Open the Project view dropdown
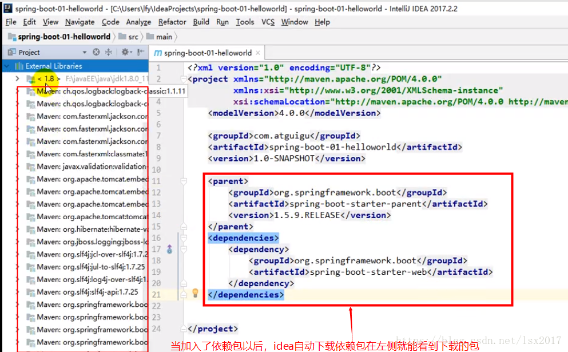The height and width of the screenshot is (352, 568). pos(85,52)
